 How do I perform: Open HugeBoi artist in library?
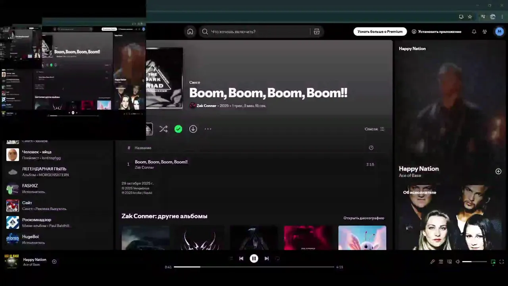click(58, 239)
